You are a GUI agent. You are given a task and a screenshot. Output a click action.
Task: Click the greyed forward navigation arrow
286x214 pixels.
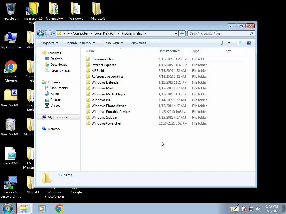pos(48,33)
